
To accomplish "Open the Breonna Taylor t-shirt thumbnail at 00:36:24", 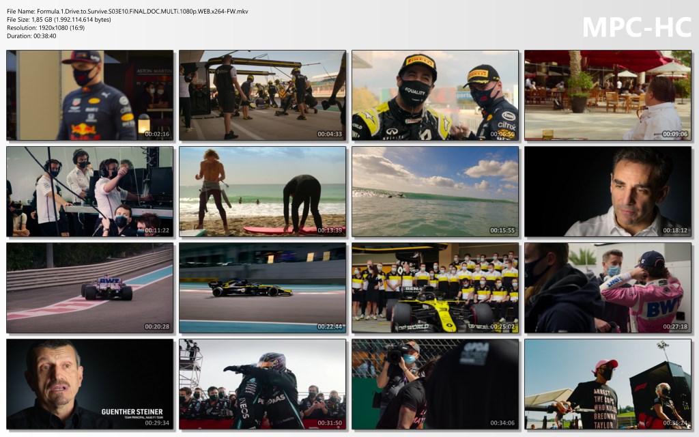I will coord(608,384).
